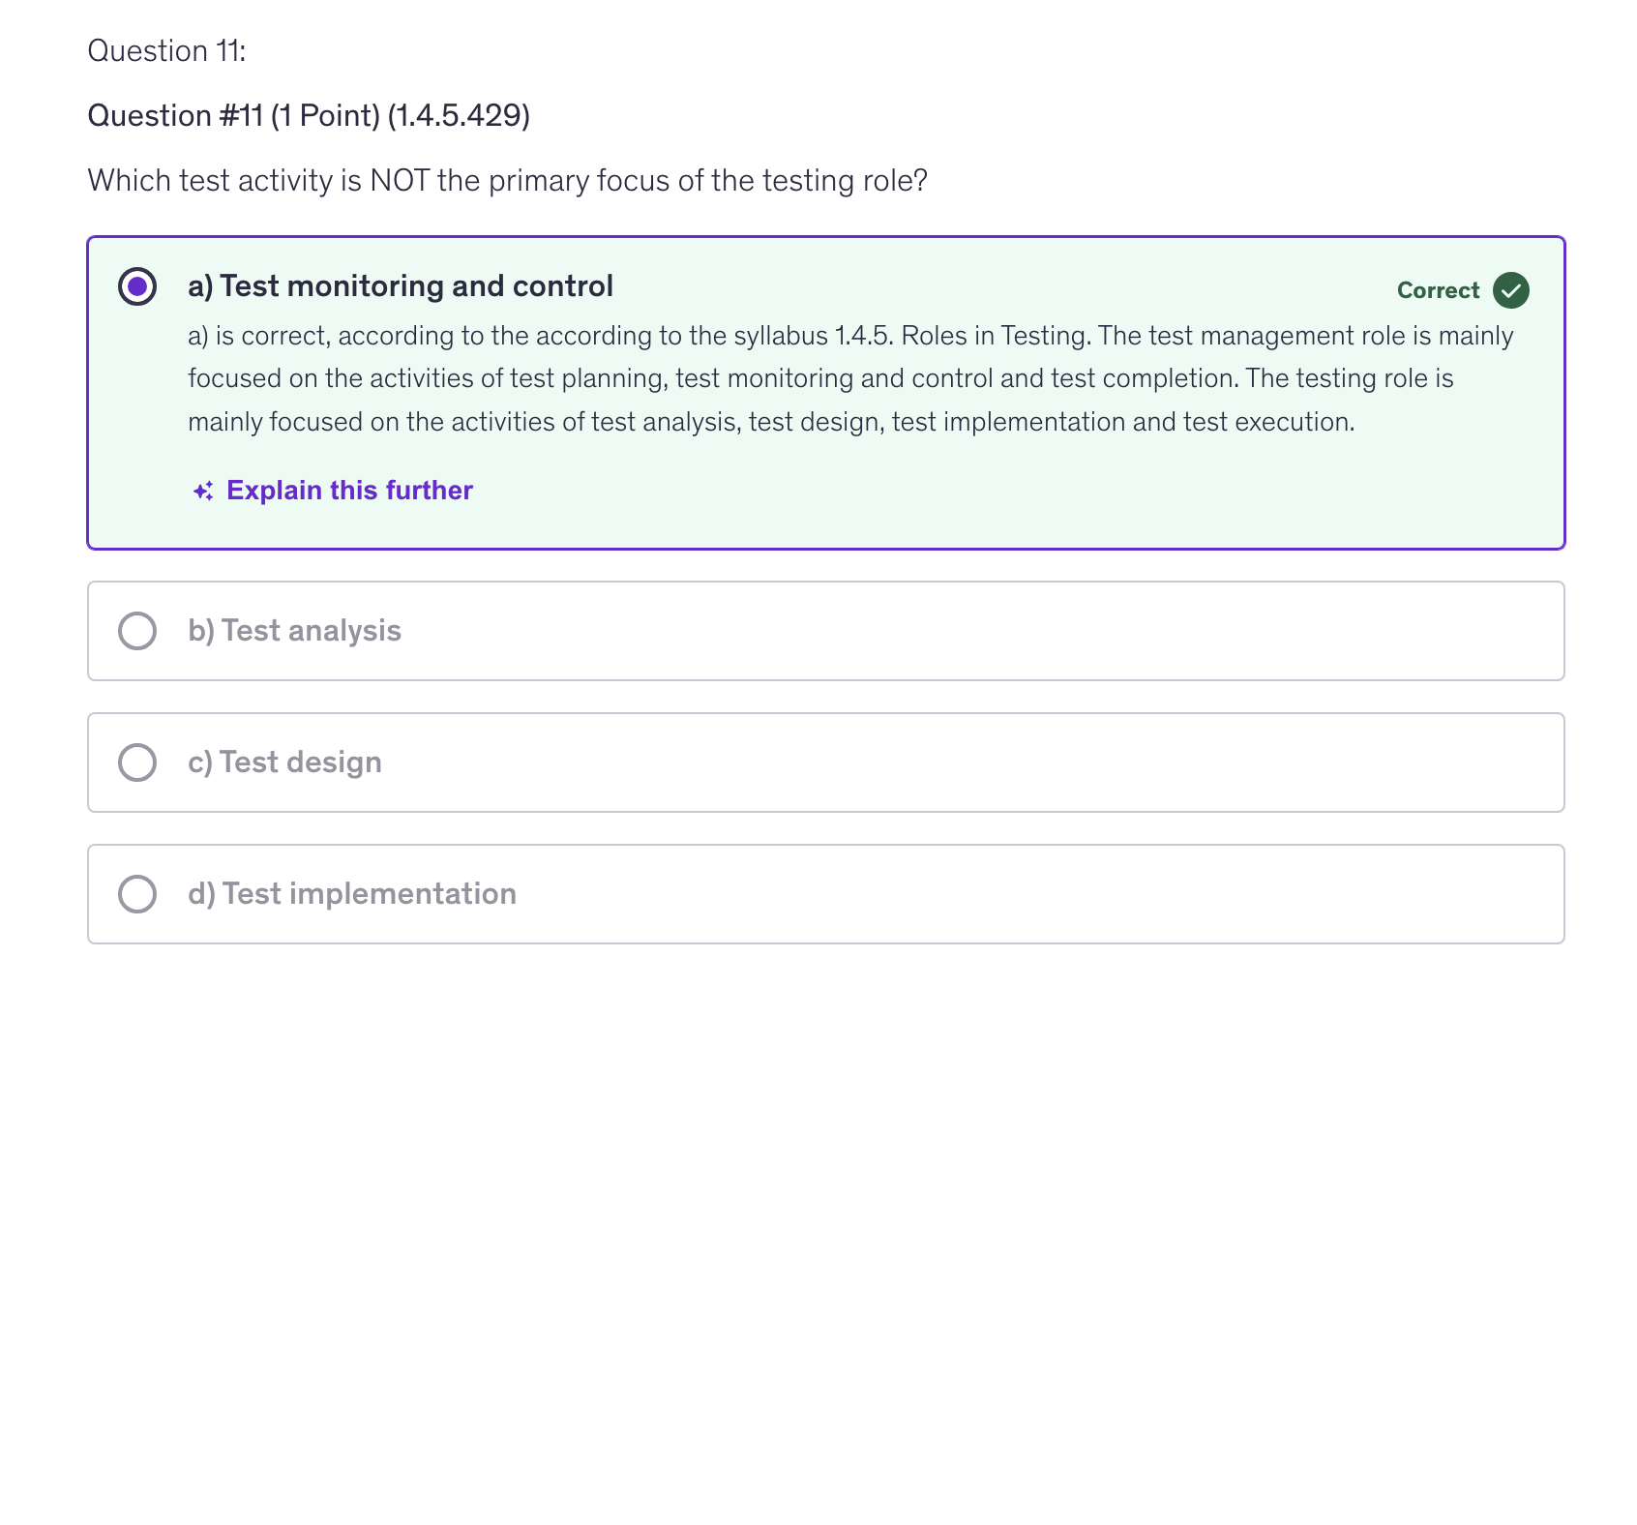Click the 'd) Test implementation' option label
1637x1525 pixels.
(352, 894)
